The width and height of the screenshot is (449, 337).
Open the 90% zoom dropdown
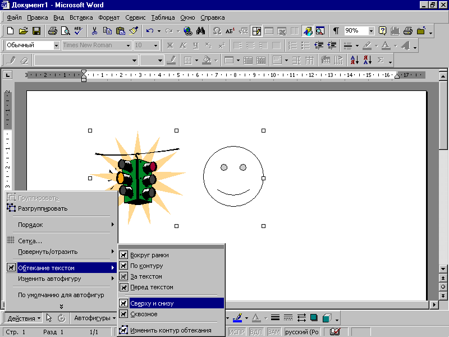[x=371, y=31]
